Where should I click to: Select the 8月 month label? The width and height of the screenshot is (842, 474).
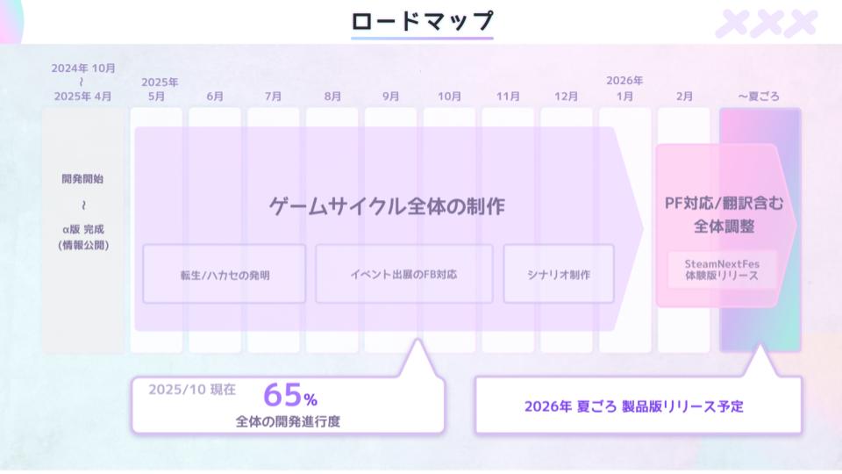(x=332, y=97)
